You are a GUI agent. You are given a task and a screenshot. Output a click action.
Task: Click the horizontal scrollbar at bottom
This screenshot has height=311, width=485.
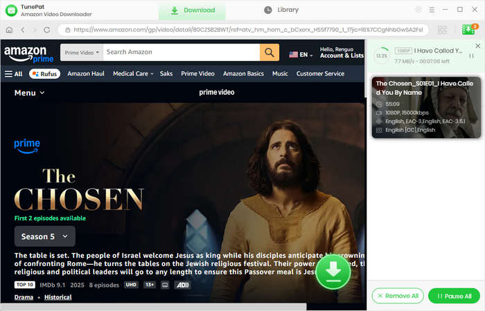[x=153, y=307]
